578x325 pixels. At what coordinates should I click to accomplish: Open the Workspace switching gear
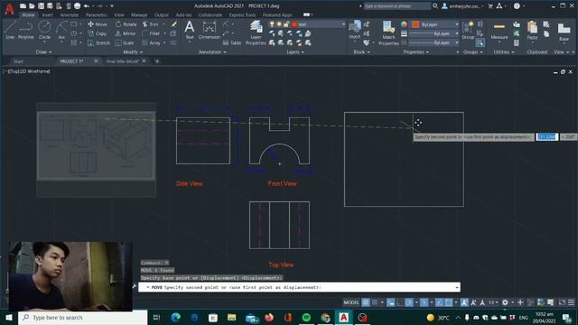click(505, 302)
